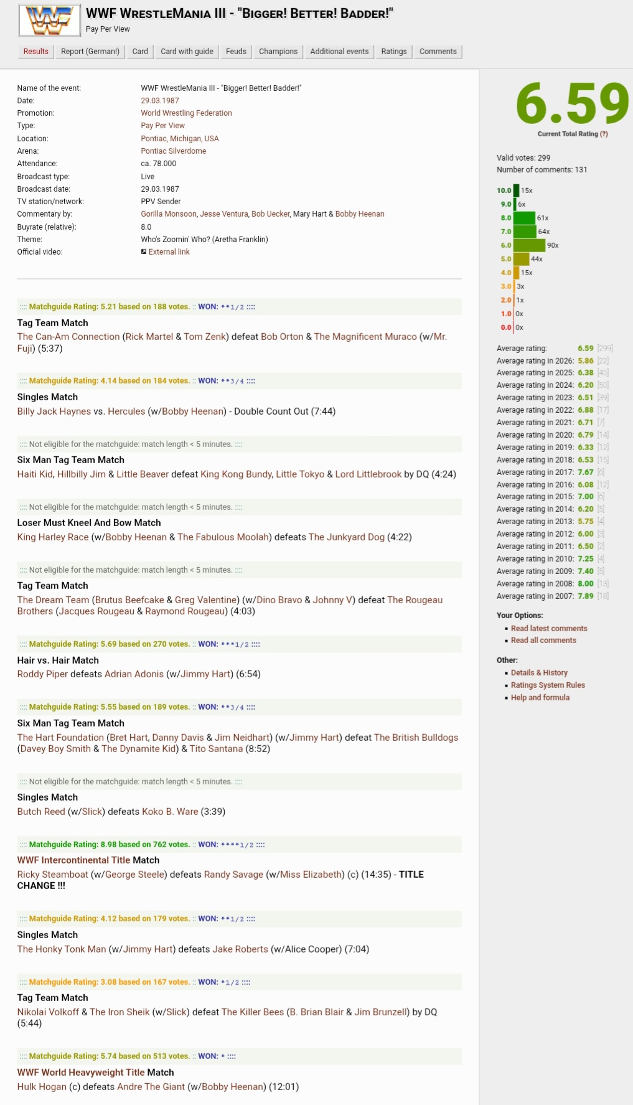The width and height of the screenshot is (633, 1105).
Task: Click the Pay Per View type link
Action: 162,126
